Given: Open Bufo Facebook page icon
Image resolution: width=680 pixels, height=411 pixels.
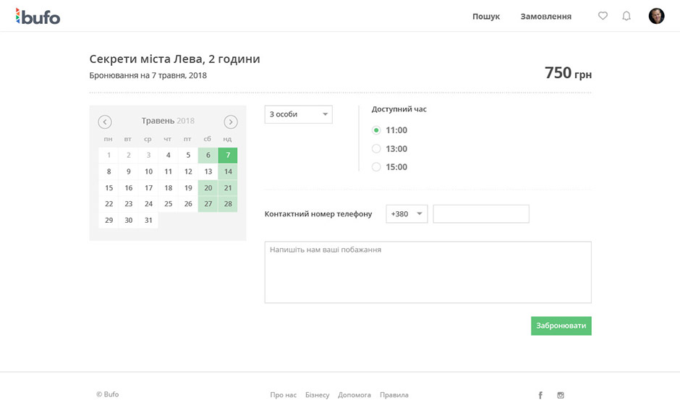Looking at the screenshot, I should pos(540,395).
